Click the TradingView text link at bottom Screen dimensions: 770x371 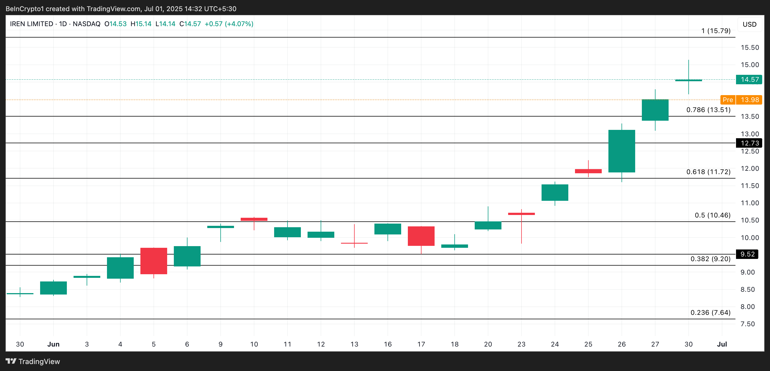39,362
